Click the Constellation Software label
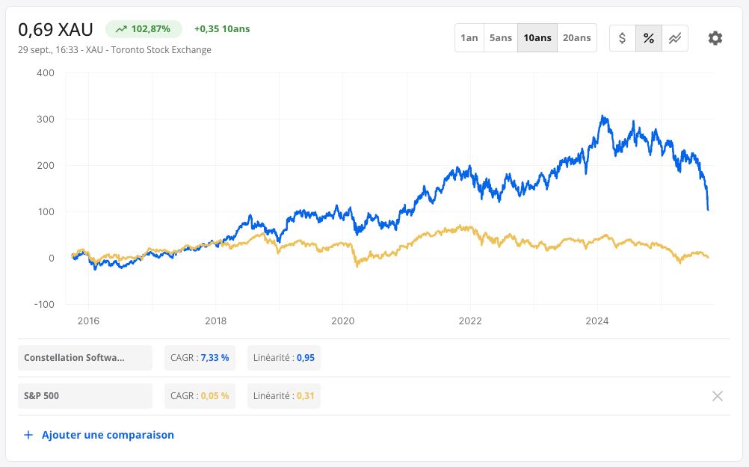The width and height of the screenshot is (749, 467). tap(85, 358)
